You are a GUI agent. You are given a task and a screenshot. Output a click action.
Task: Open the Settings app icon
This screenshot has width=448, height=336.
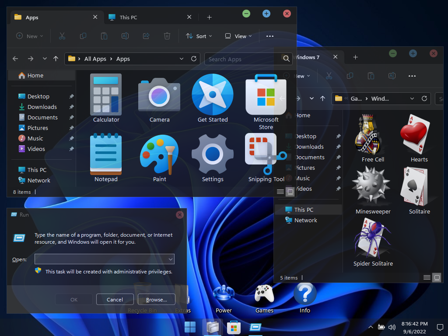(x=213, y=154)
